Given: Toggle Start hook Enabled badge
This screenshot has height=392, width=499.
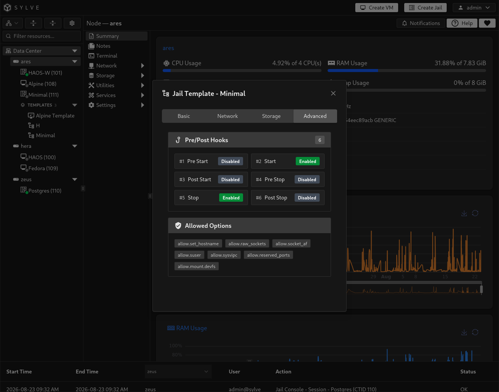Looking at the screenshot, I should pos(308,161).
